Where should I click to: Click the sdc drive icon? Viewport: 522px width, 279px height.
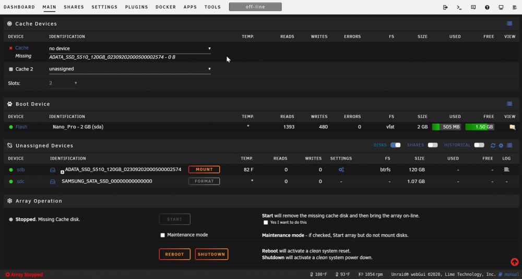pos(53,181)
